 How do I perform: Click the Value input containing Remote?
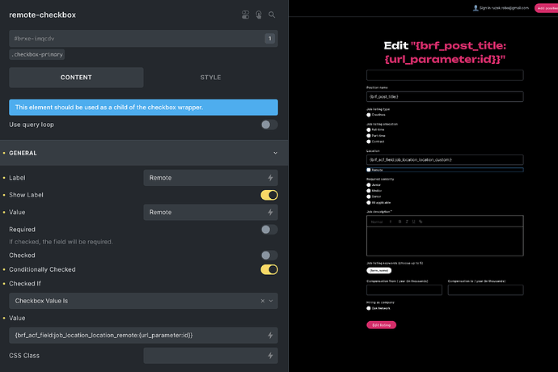pos(211,212)
